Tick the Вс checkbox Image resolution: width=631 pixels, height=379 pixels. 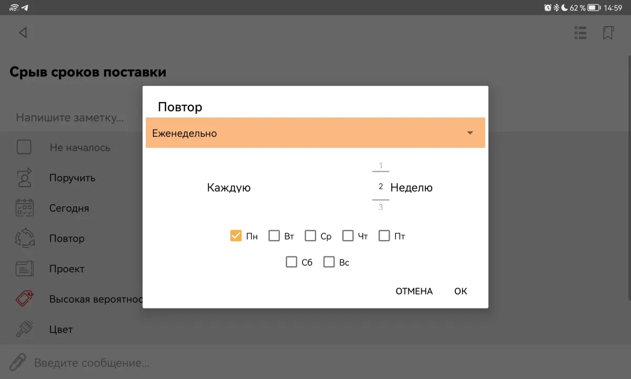tap(329, 262)
